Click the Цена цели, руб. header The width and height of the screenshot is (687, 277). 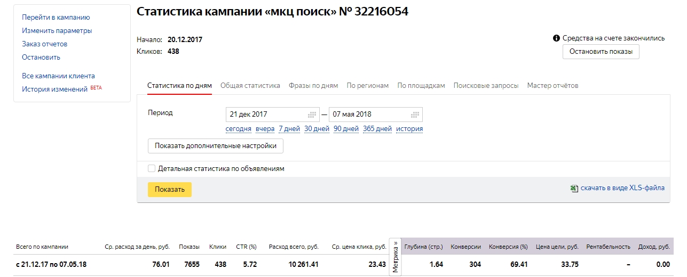pos(557,247)
